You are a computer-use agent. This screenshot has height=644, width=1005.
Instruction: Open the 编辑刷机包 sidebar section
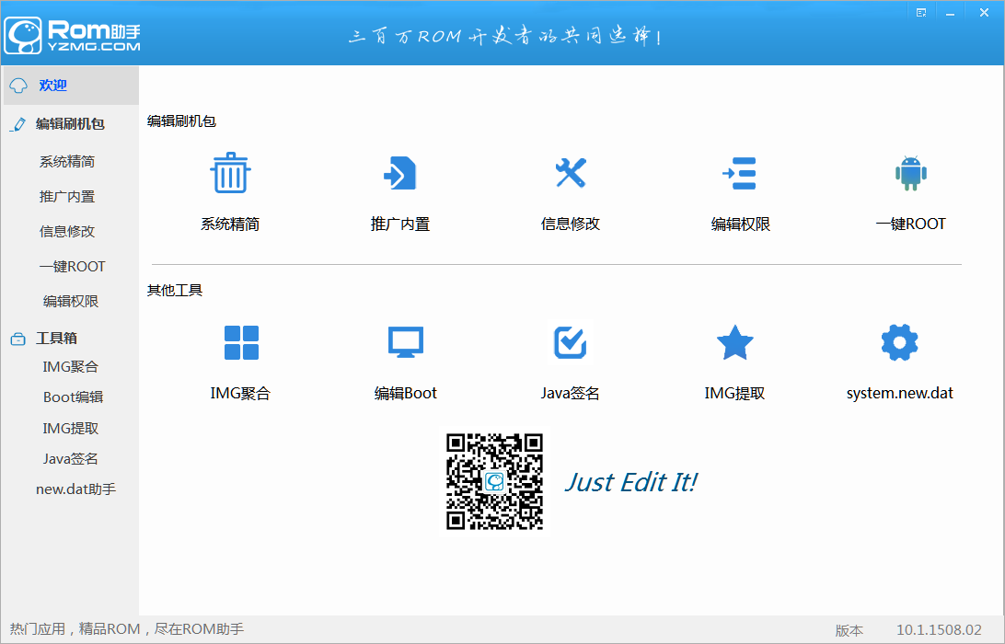click(70, 124)
